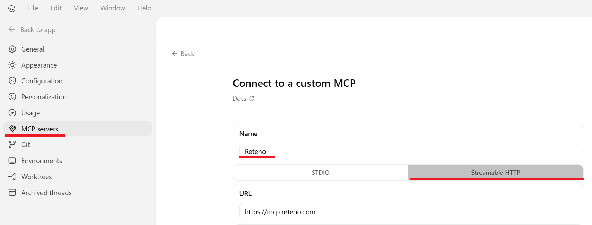Click the Configuration icon in sidebar
The image size is (592, 225).
click(13, 81)
